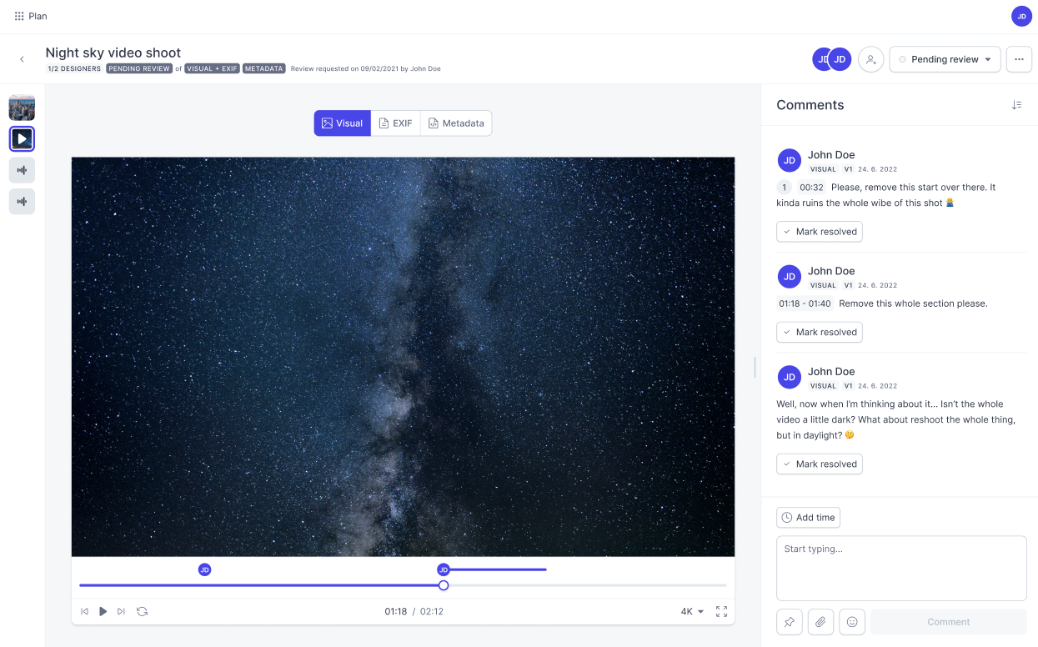Screen dimensions: 1038x647
Task: Click the attach file paperclip icon
Action: [x=820, y=622]
